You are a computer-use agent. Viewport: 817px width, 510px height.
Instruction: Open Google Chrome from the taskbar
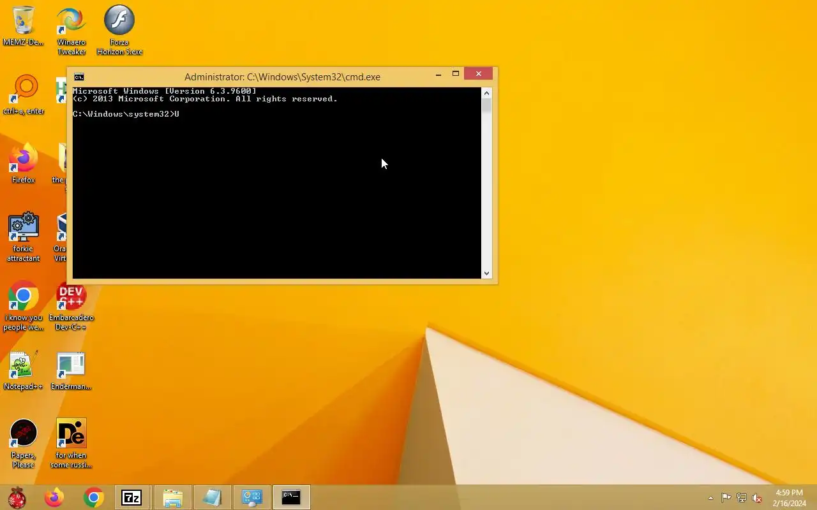(94, 497)
